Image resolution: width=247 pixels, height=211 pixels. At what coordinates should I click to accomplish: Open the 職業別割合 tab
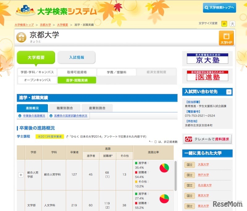click(64, 108)
